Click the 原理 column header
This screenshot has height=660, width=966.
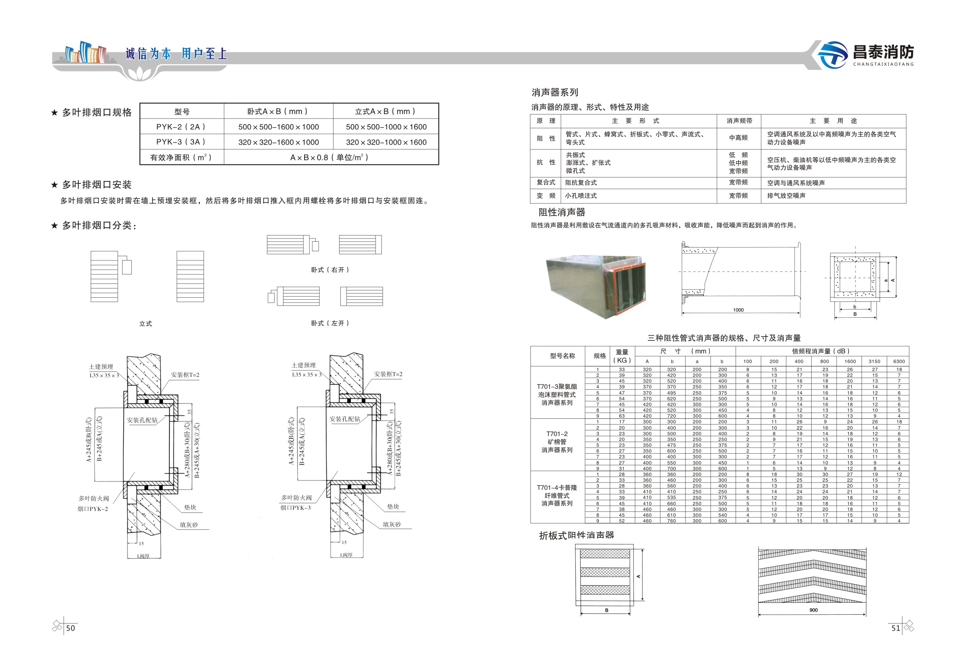click(546, 121)
